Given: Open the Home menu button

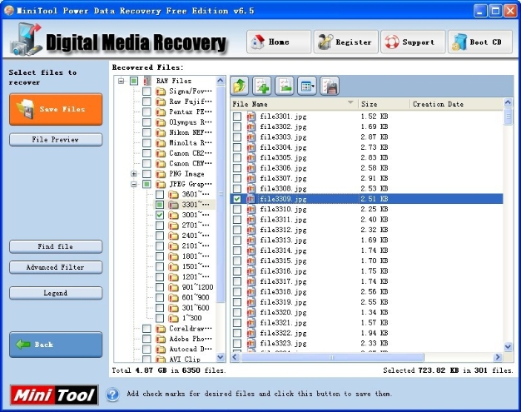Looking at the screenshot, I should (x=279, y=42).
